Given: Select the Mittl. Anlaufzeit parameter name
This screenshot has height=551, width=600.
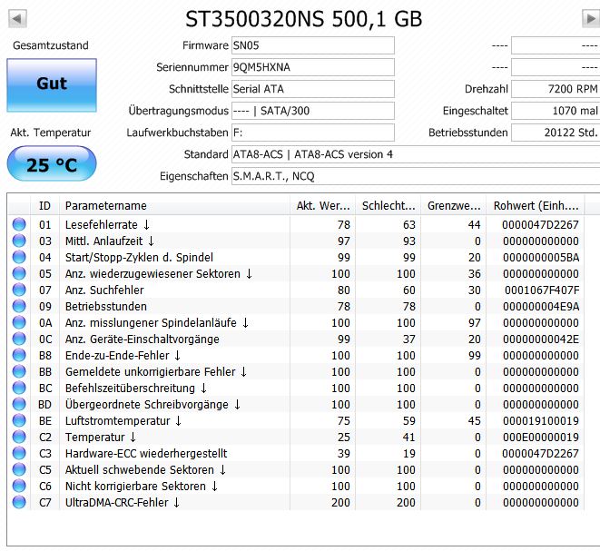Looking at the screenshot, I should click(110, 241).
